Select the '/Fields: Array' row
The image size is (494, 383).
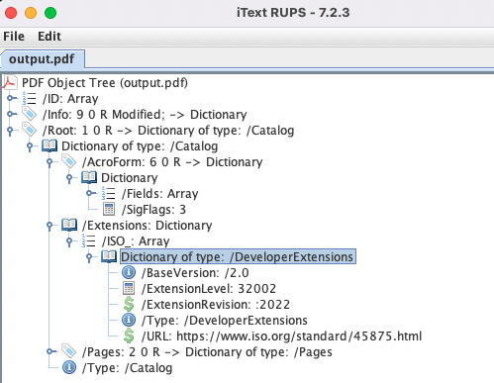click(x=160, y=194)
